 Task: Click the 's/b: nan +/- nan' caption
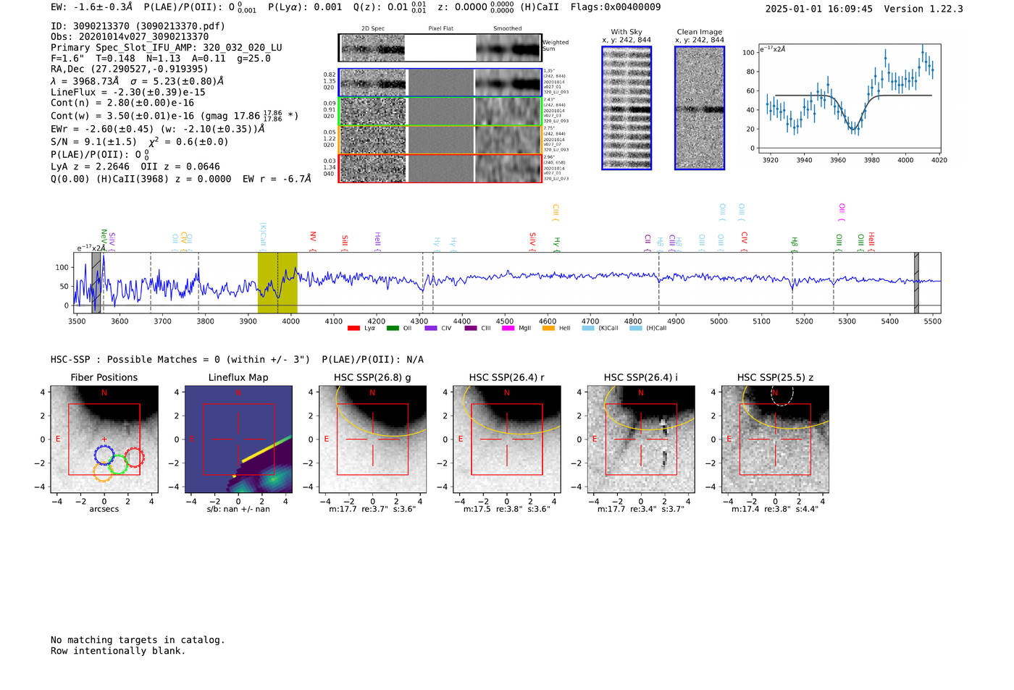(238, 509)
